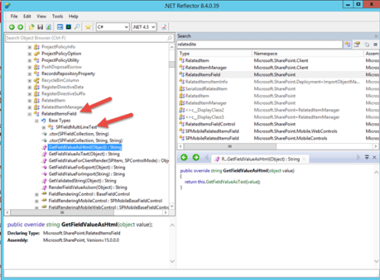Select GetValidatedString(Object) method
This screenshot has height=280, width=380.
pos(83,181)
